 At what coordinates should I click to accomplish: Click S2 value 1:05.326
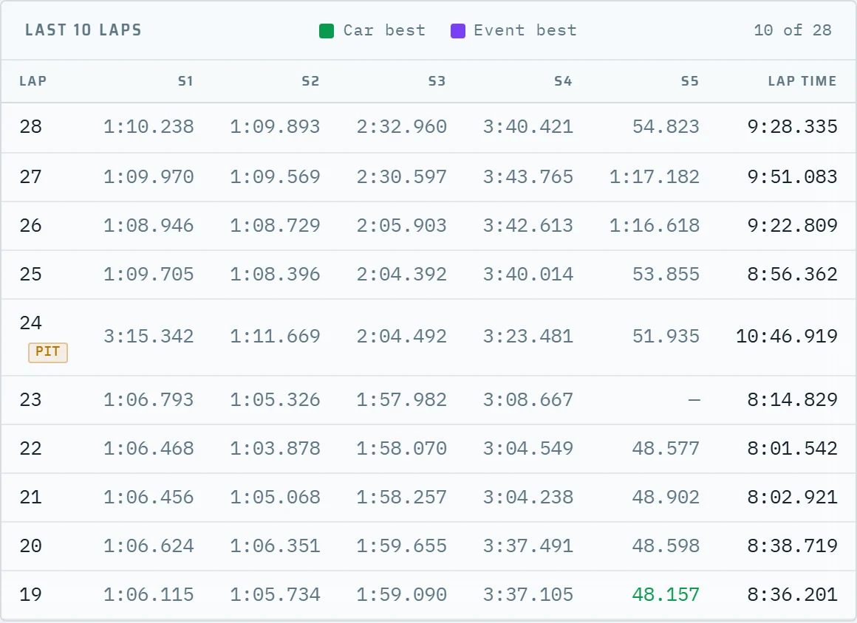point(275,399)
